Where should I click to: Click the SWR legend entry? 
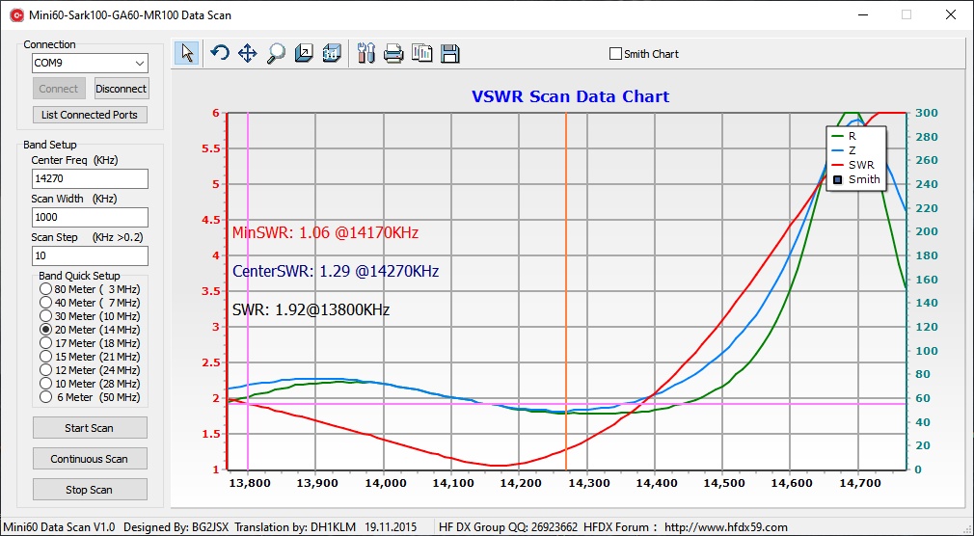(852, 165)
